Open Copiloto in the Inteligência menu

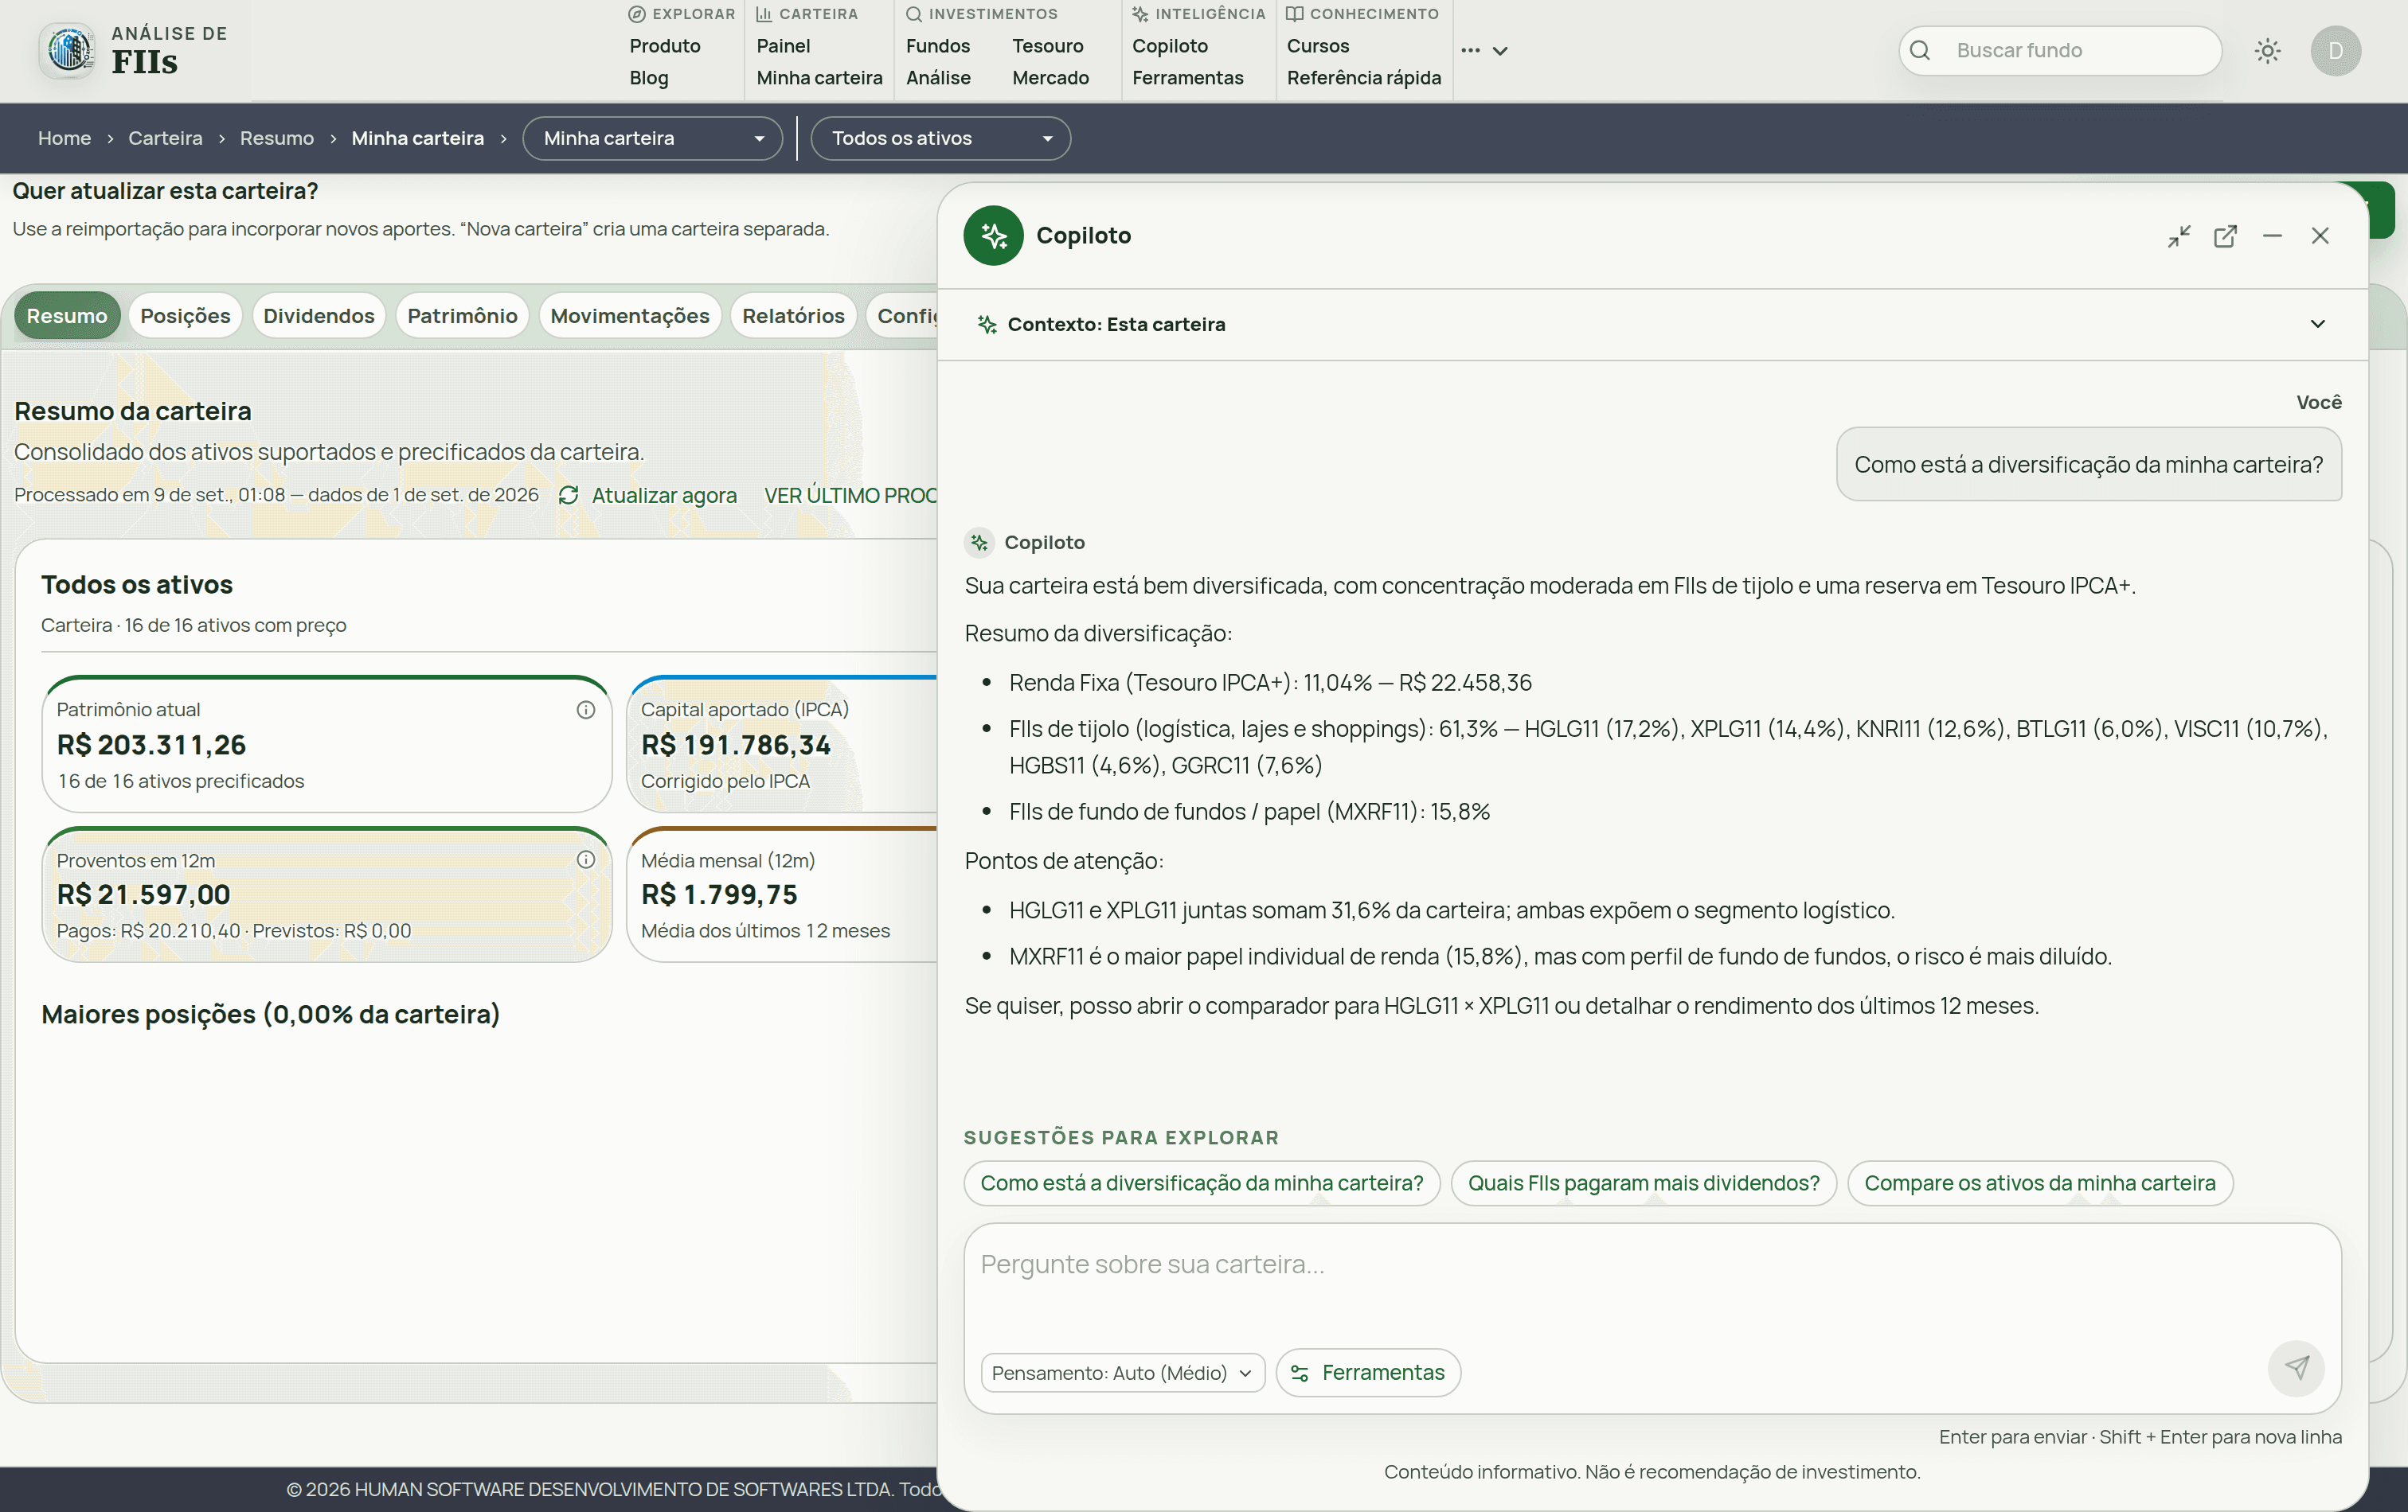[1169, 46]
